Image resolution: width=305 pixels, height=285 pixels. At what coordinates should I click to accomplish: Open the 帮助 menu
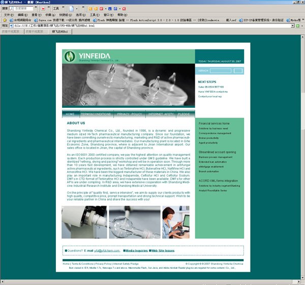122,15
